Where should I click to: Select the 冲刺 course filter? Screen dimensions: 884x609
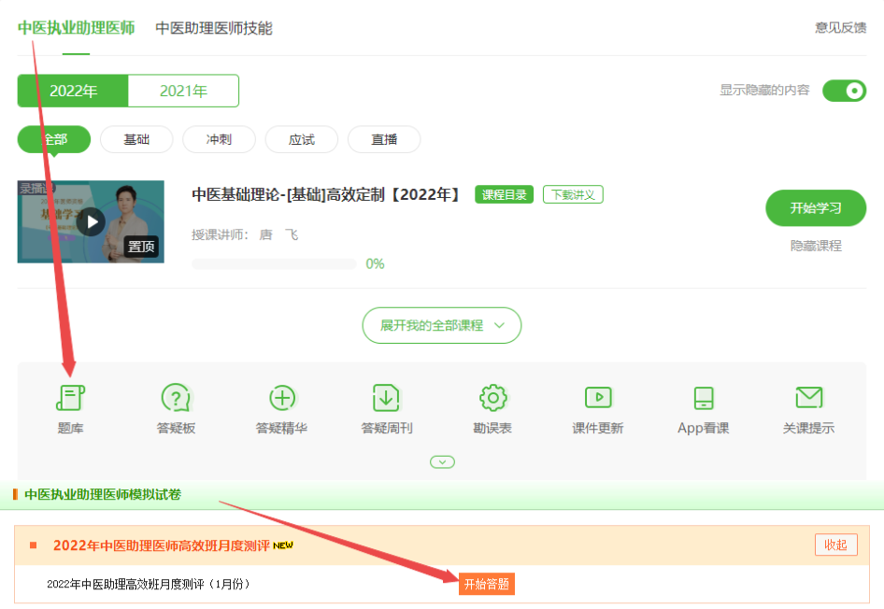(x=219, y=139)
